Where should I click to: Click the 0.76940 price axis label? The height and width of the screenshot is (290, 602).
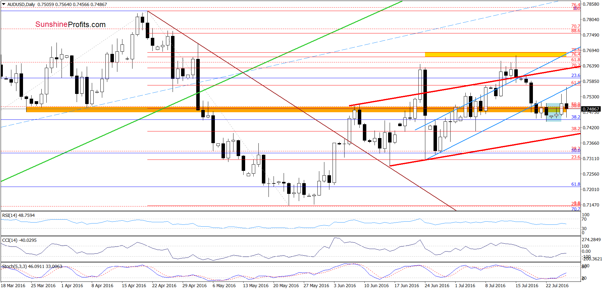(591, 50)
